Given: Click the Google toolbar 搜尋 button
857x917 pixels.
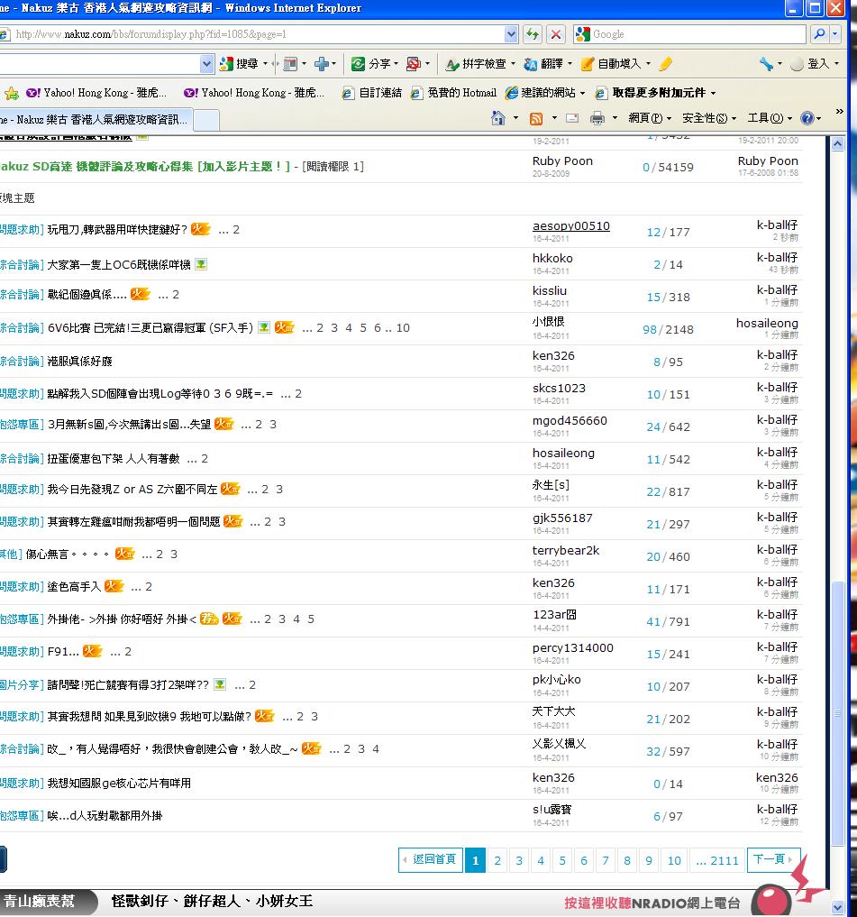Looking at the screenshot, I should coord(239,64).
